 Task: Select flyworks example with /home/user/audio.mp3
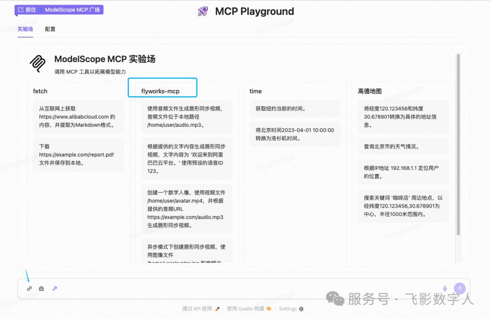(187, 117)
